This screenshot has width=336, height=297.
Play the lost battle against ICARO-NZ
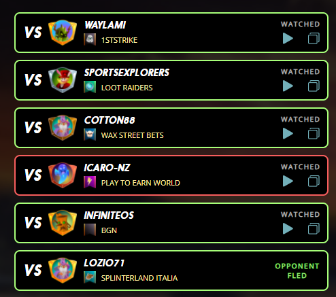[x=288, y=181]
